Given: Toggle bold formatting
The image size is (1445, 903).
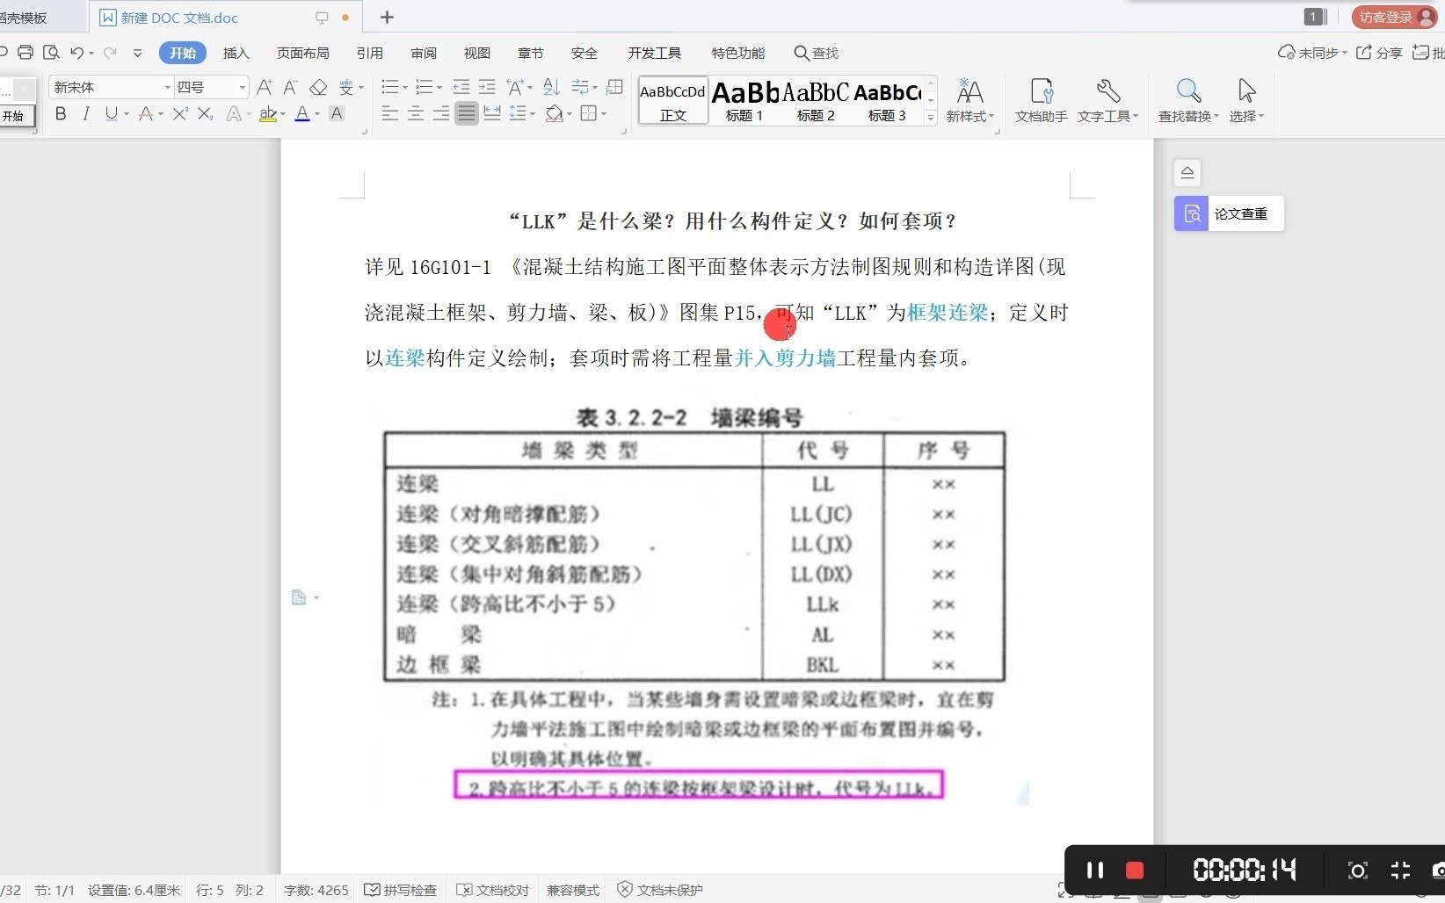Looking at the screenshot, I should (61, 114).
